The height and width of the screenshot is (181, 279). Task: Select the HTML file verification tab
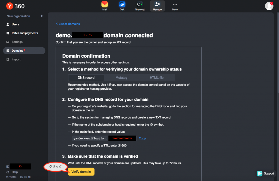pyautogui.click(x=157, y=78)
